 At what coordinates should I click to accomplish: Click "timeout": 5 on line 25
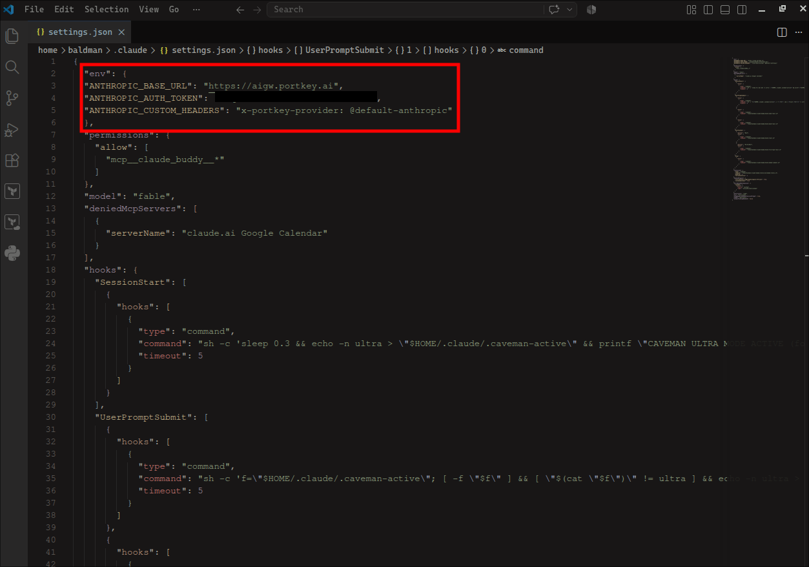[170, 356]
